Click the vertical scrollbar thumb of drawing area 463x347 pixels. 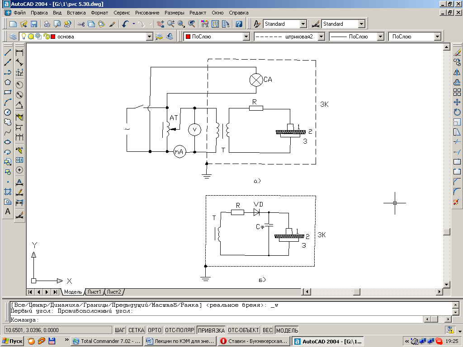coord(446,232)
